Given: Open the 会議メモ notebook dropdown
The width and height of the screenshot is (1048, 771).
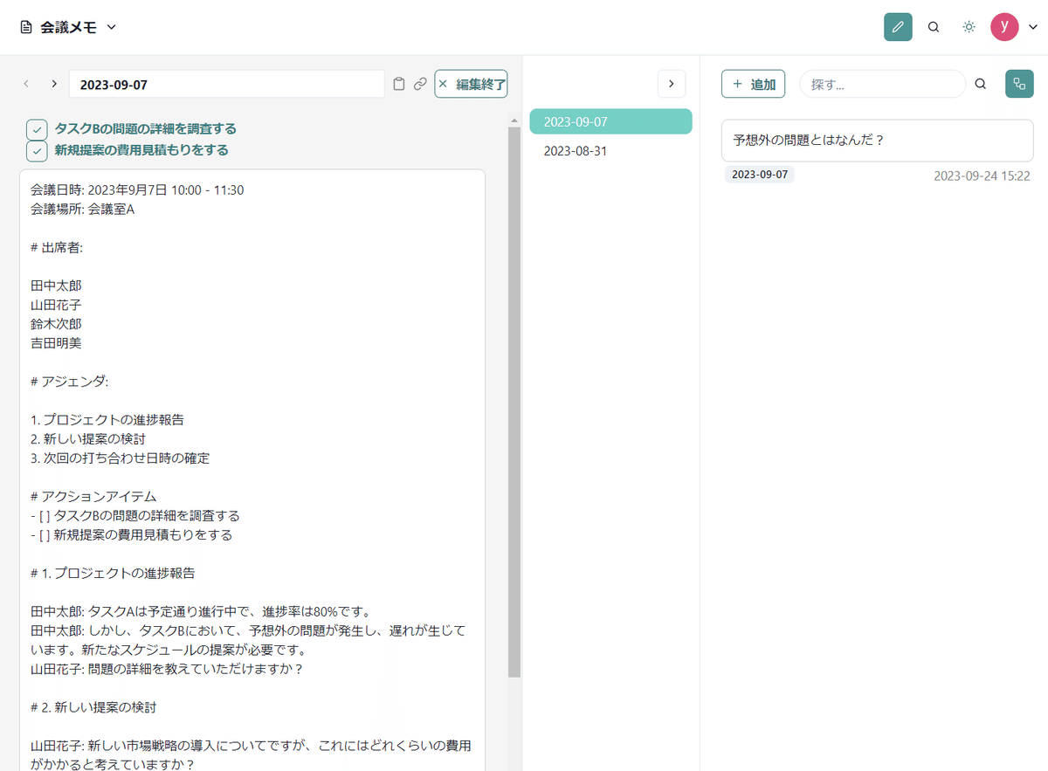Looking at the screenshot, I should coord(111,27).
